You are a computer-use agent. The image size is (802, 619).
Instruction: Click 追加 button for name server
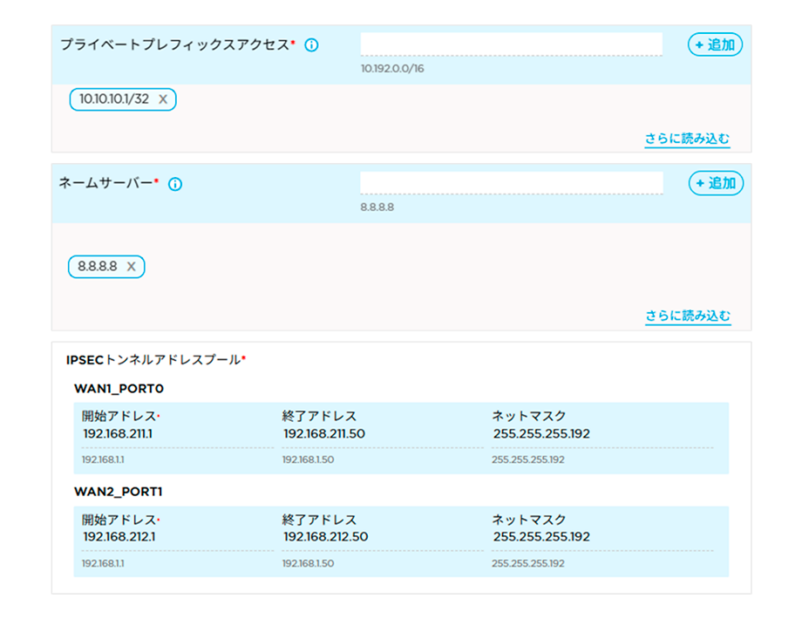click(x=716, y=183)
